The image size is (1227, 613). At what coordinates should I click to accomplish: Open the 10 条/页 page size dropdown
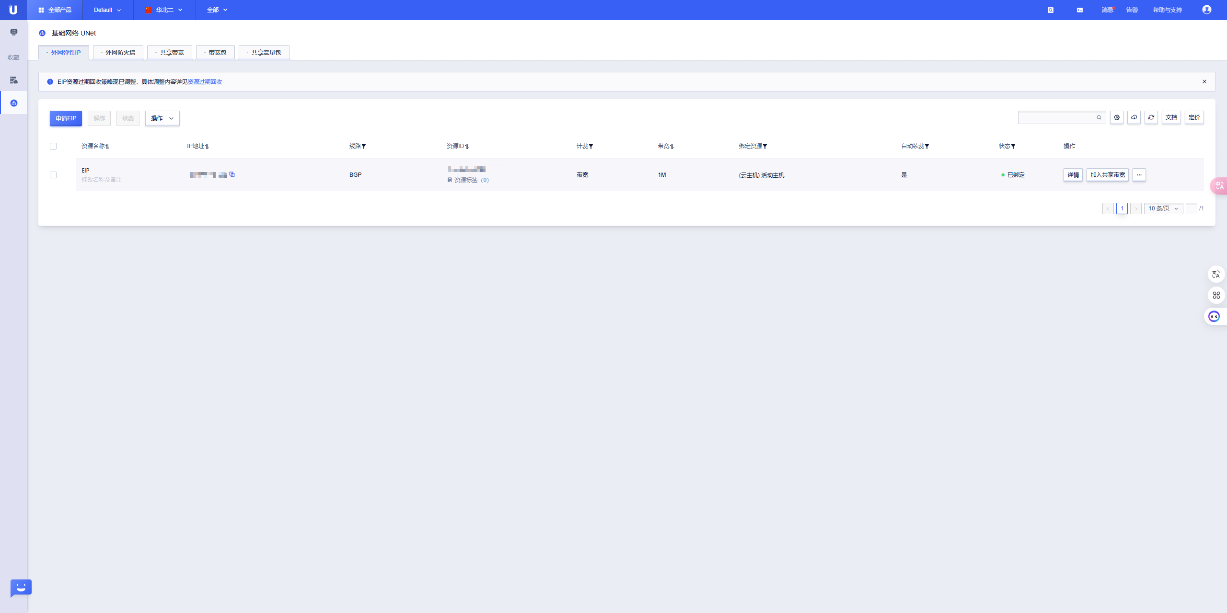1164,208
